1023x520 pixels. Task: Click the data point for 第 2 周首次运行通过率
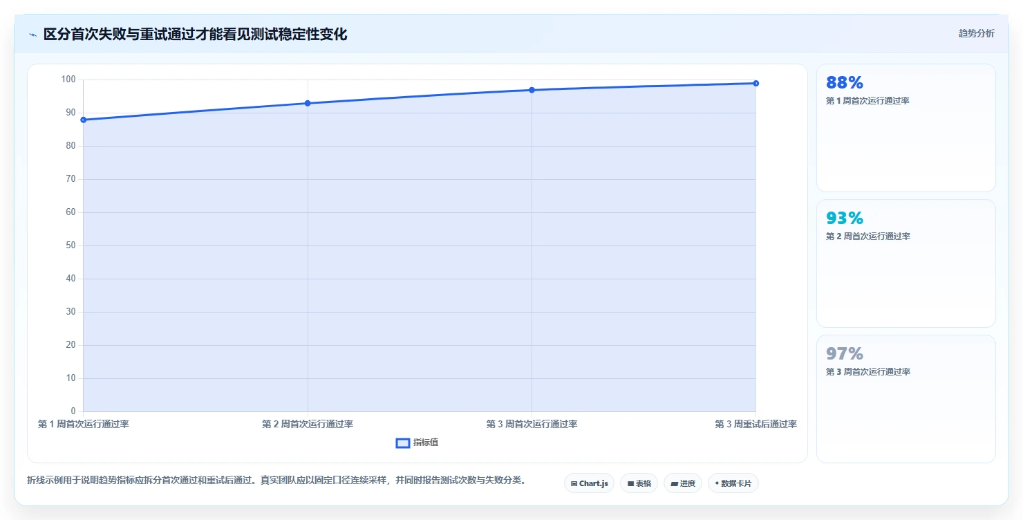click(x=308, y=103)
